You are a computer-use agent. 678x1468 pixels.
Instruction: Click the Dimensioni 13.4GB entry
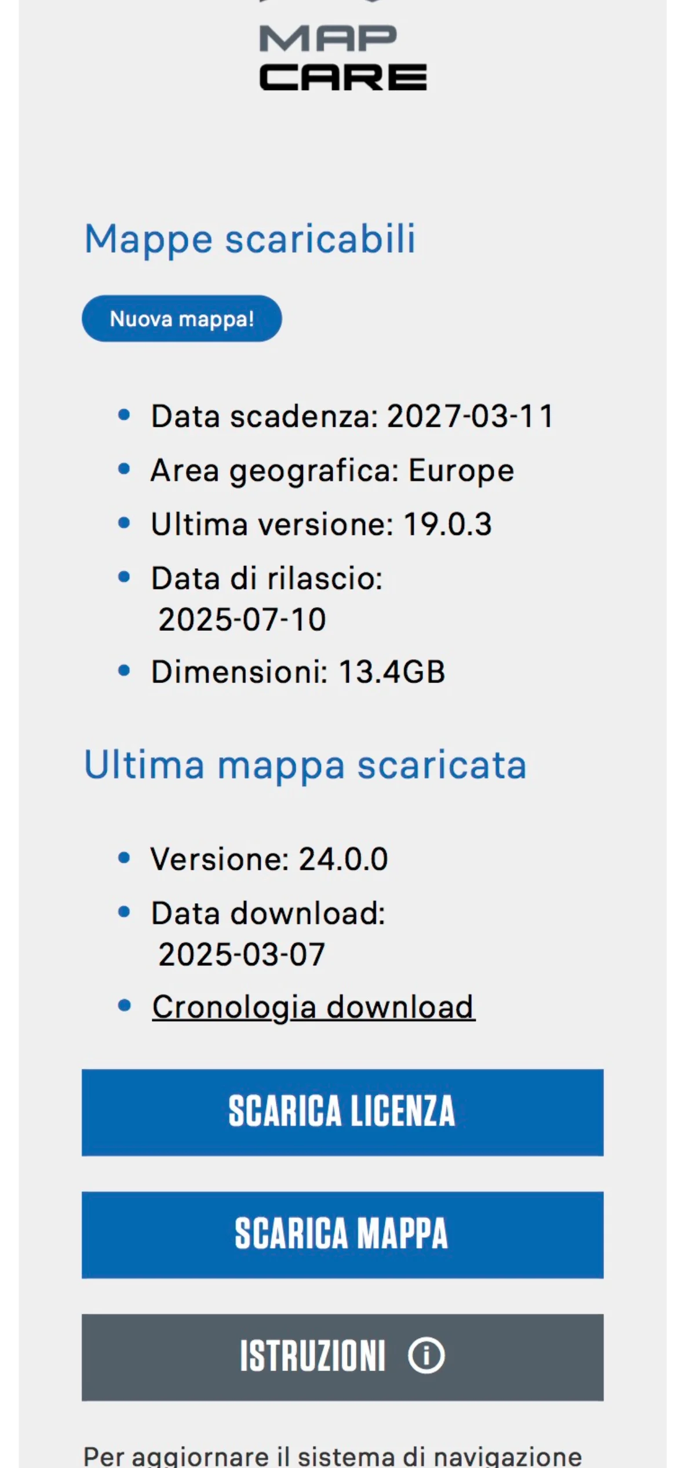(x=298, y=672)
